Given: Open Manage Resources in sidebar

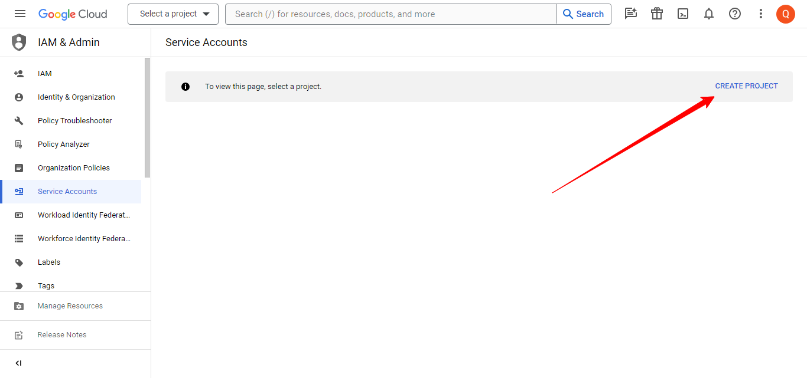Looking at the screenshot, I should [x=70, y=306].
